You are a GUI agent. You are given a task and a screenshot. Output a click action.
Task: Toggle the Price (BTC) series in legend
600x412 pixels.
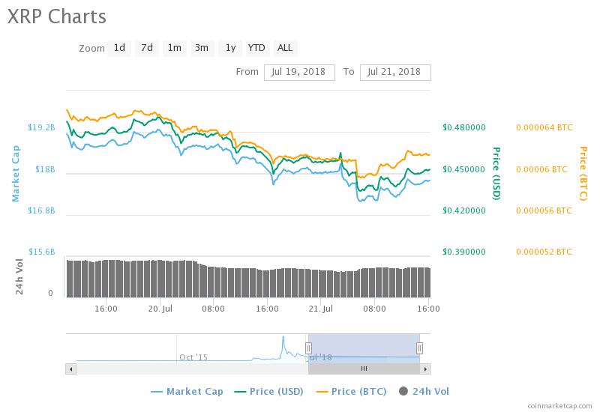(x=351, y=391)
